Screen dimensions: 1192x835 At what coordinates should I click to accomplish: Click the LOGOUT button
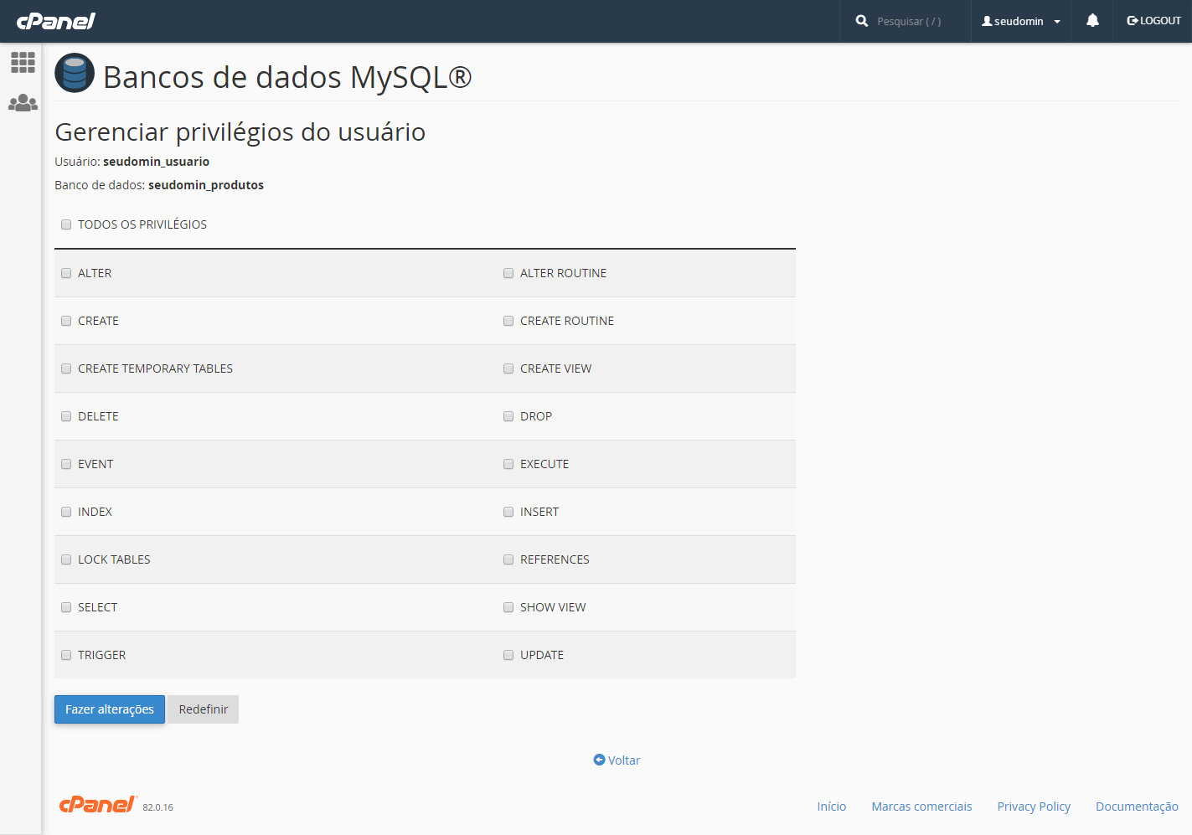coord(1153,21)
